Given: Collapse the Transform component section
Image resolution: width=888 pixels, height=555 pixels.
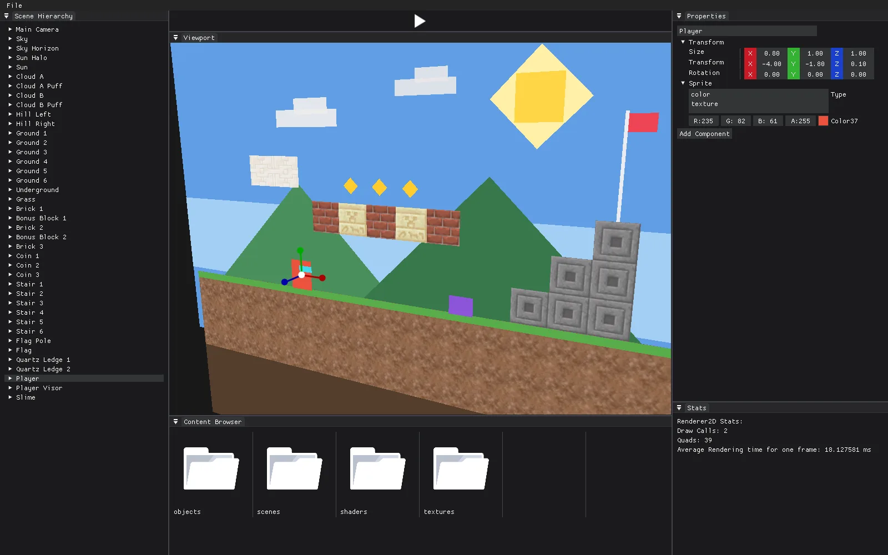Looking at the screenshot, I should pos(683,42).
